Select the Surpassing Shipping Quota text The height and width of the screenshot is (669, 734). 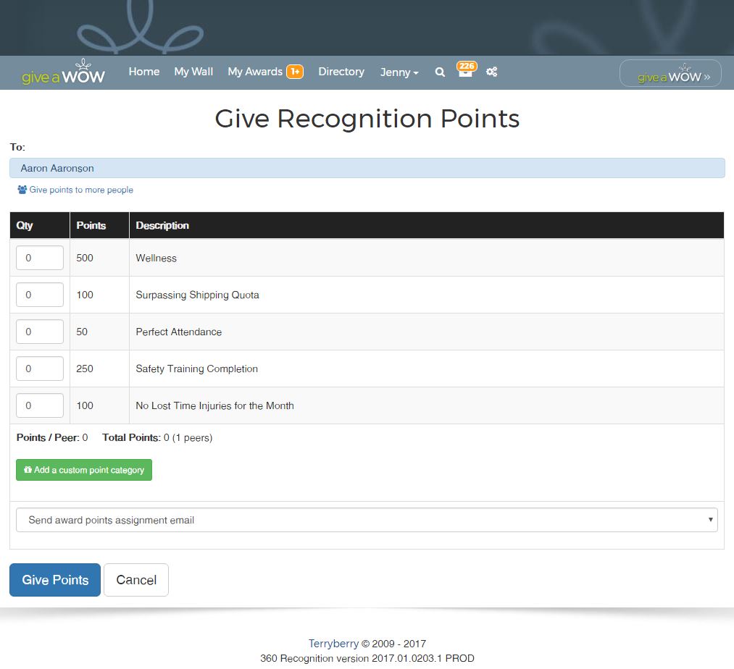tap(198, 295)
